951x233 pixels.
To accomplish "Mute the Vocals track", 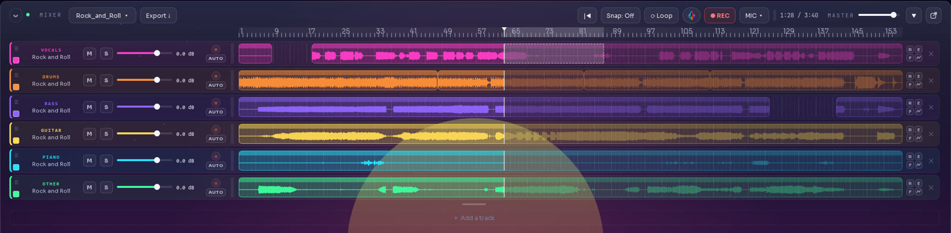I will tap(89, 53).
